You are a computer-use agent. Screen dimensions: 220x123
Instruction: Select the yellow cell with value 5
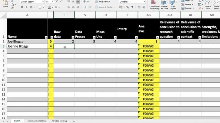(x=51, y=41)
